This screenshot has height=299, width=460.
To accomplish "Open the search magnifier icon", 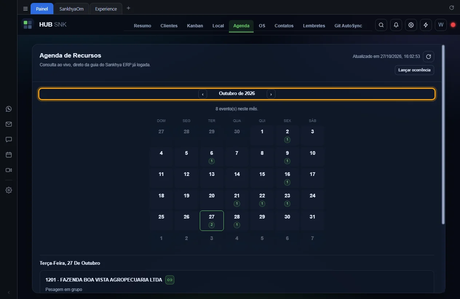I will pyautogui.click(x=381, y=25).
